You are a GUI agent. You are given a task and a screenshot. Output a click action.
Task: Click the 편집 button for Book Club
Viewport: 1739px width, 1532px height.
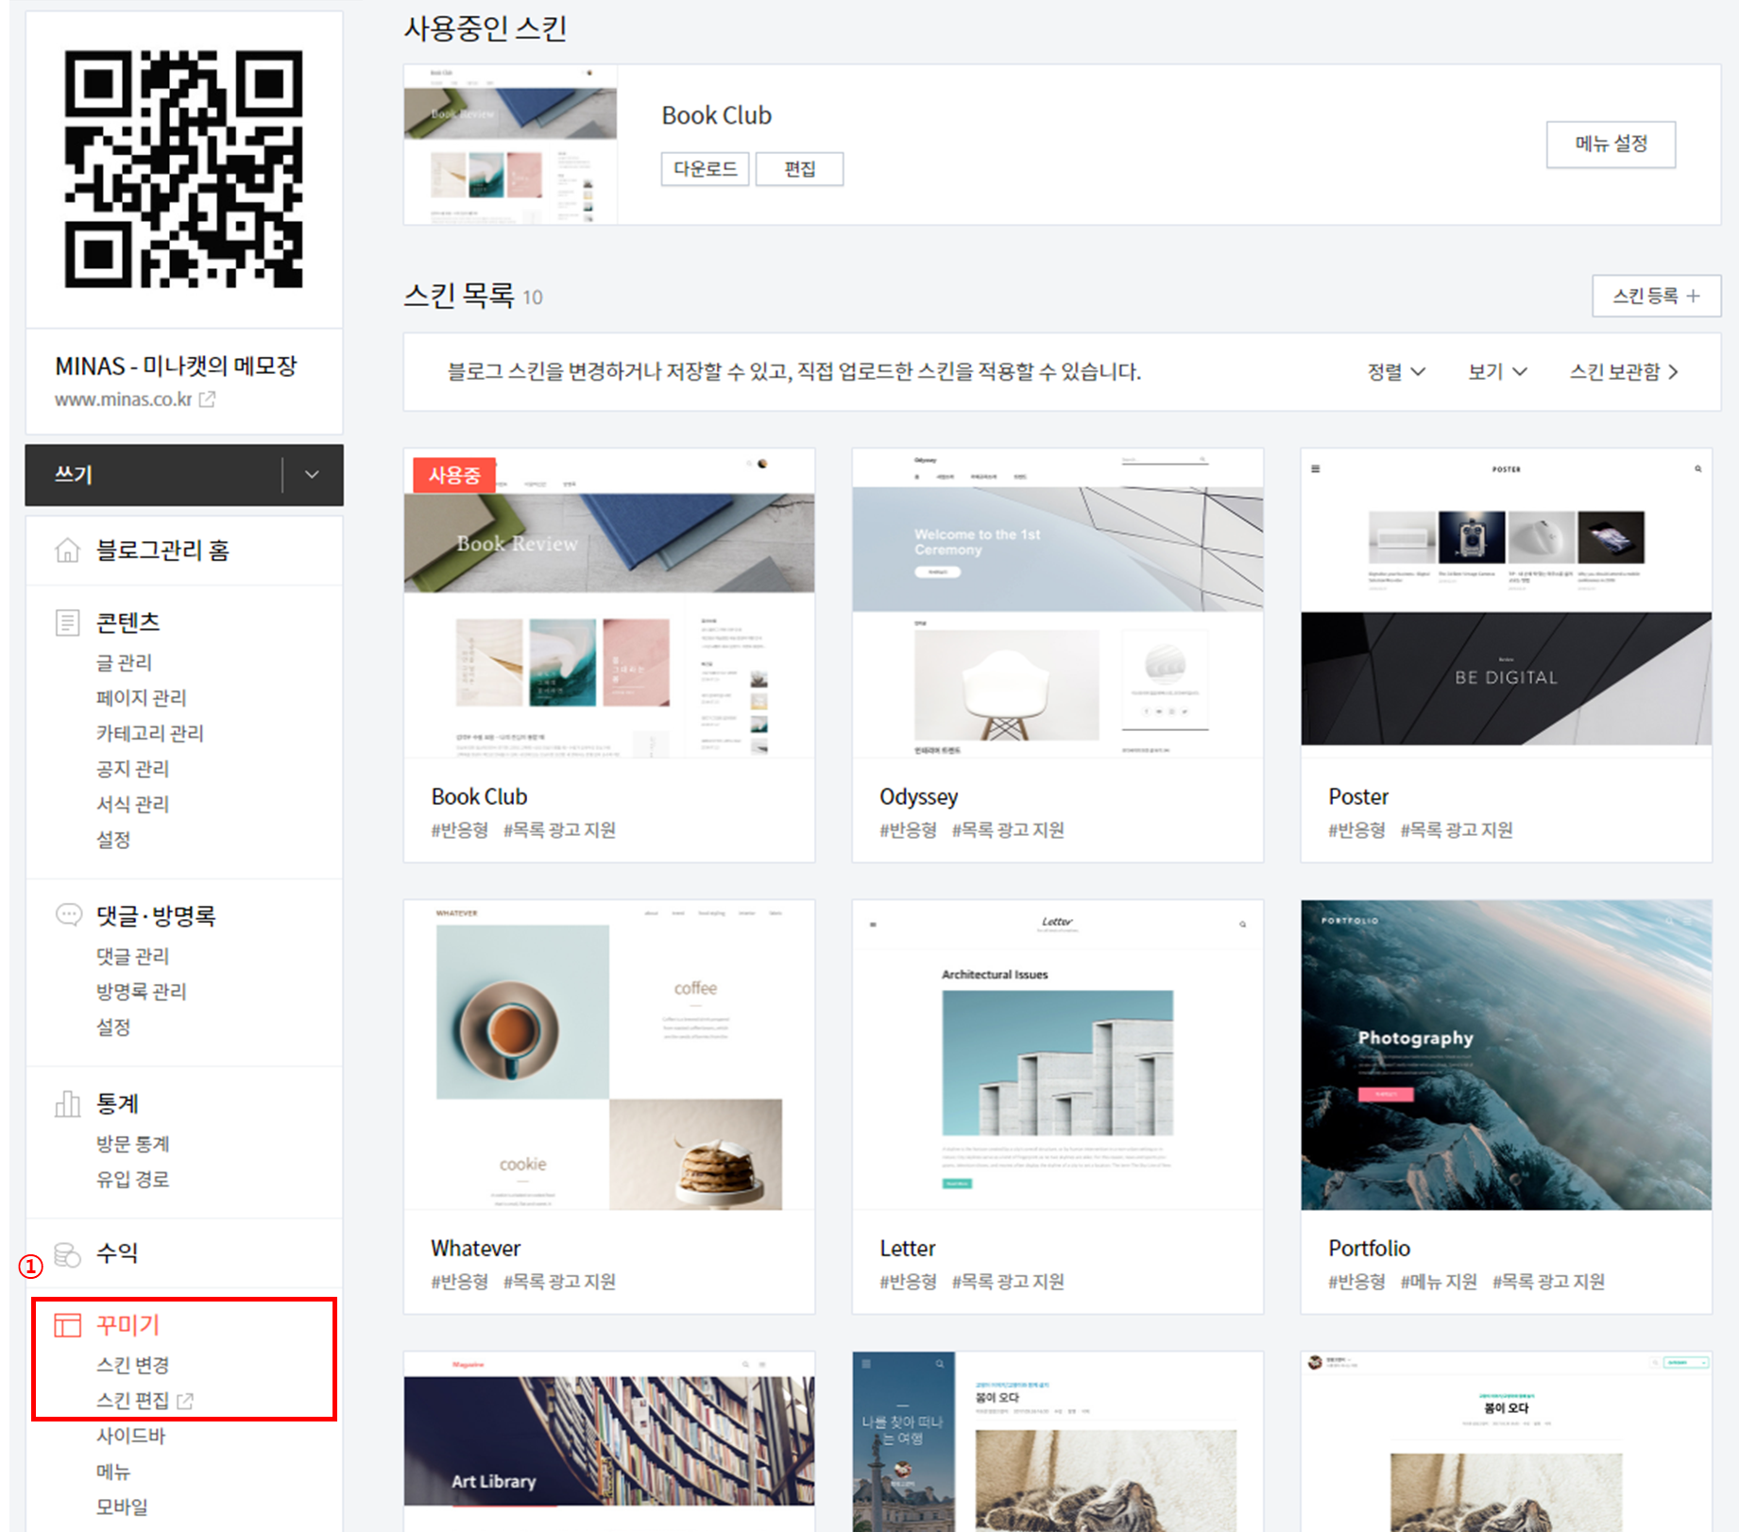click(x=800, y=169)
